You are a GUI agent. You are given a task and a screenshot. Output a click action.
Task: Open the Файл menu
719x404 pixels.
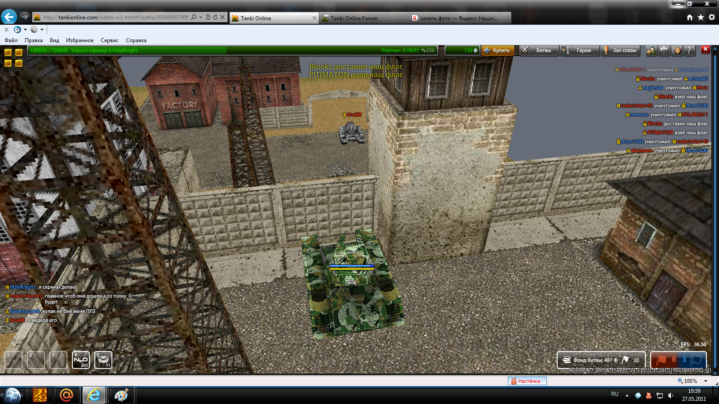pyautogui.click(x=11, y=40)
